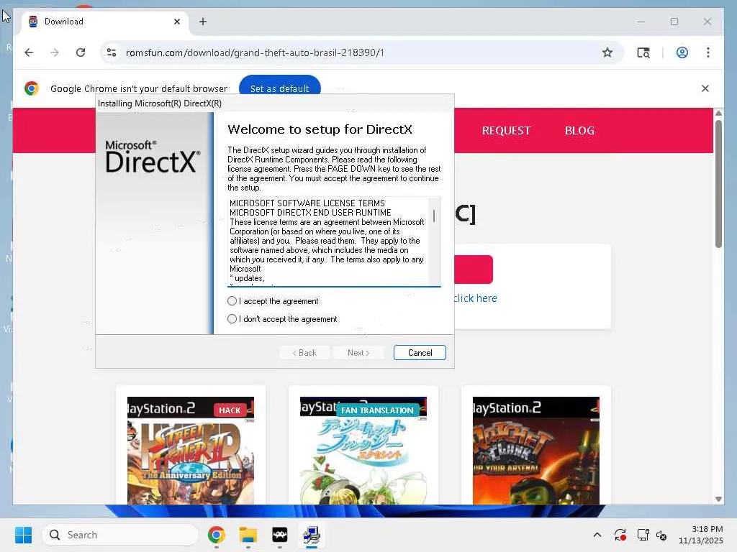Click the sync tray icon with red dot

[620, 535]
